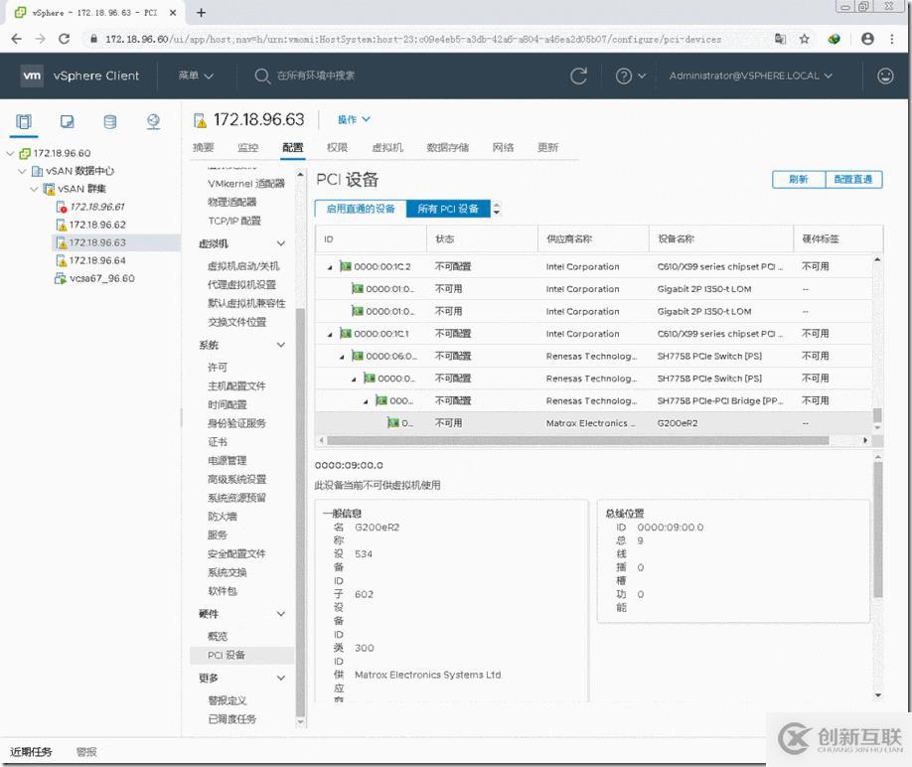Click the PCI card icon for 0000:00:1C.1
Viewport: 912px width, 767px height.
tap(346, 333)
